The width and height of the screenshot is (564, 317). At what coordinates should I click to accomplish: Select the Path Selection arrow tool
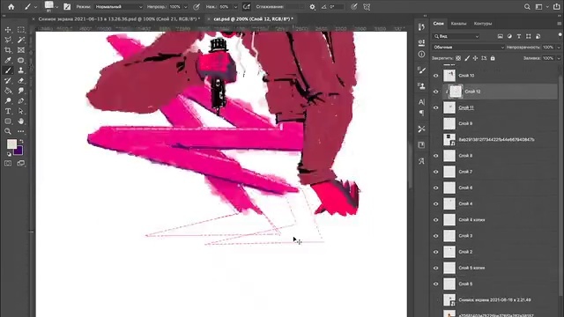[x=21, y=111]
